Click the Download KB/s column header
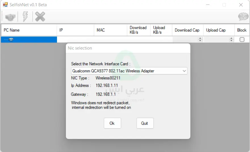The width and height of the screenshot is (250, 152). pyautogui.click(x=138, y=30)
